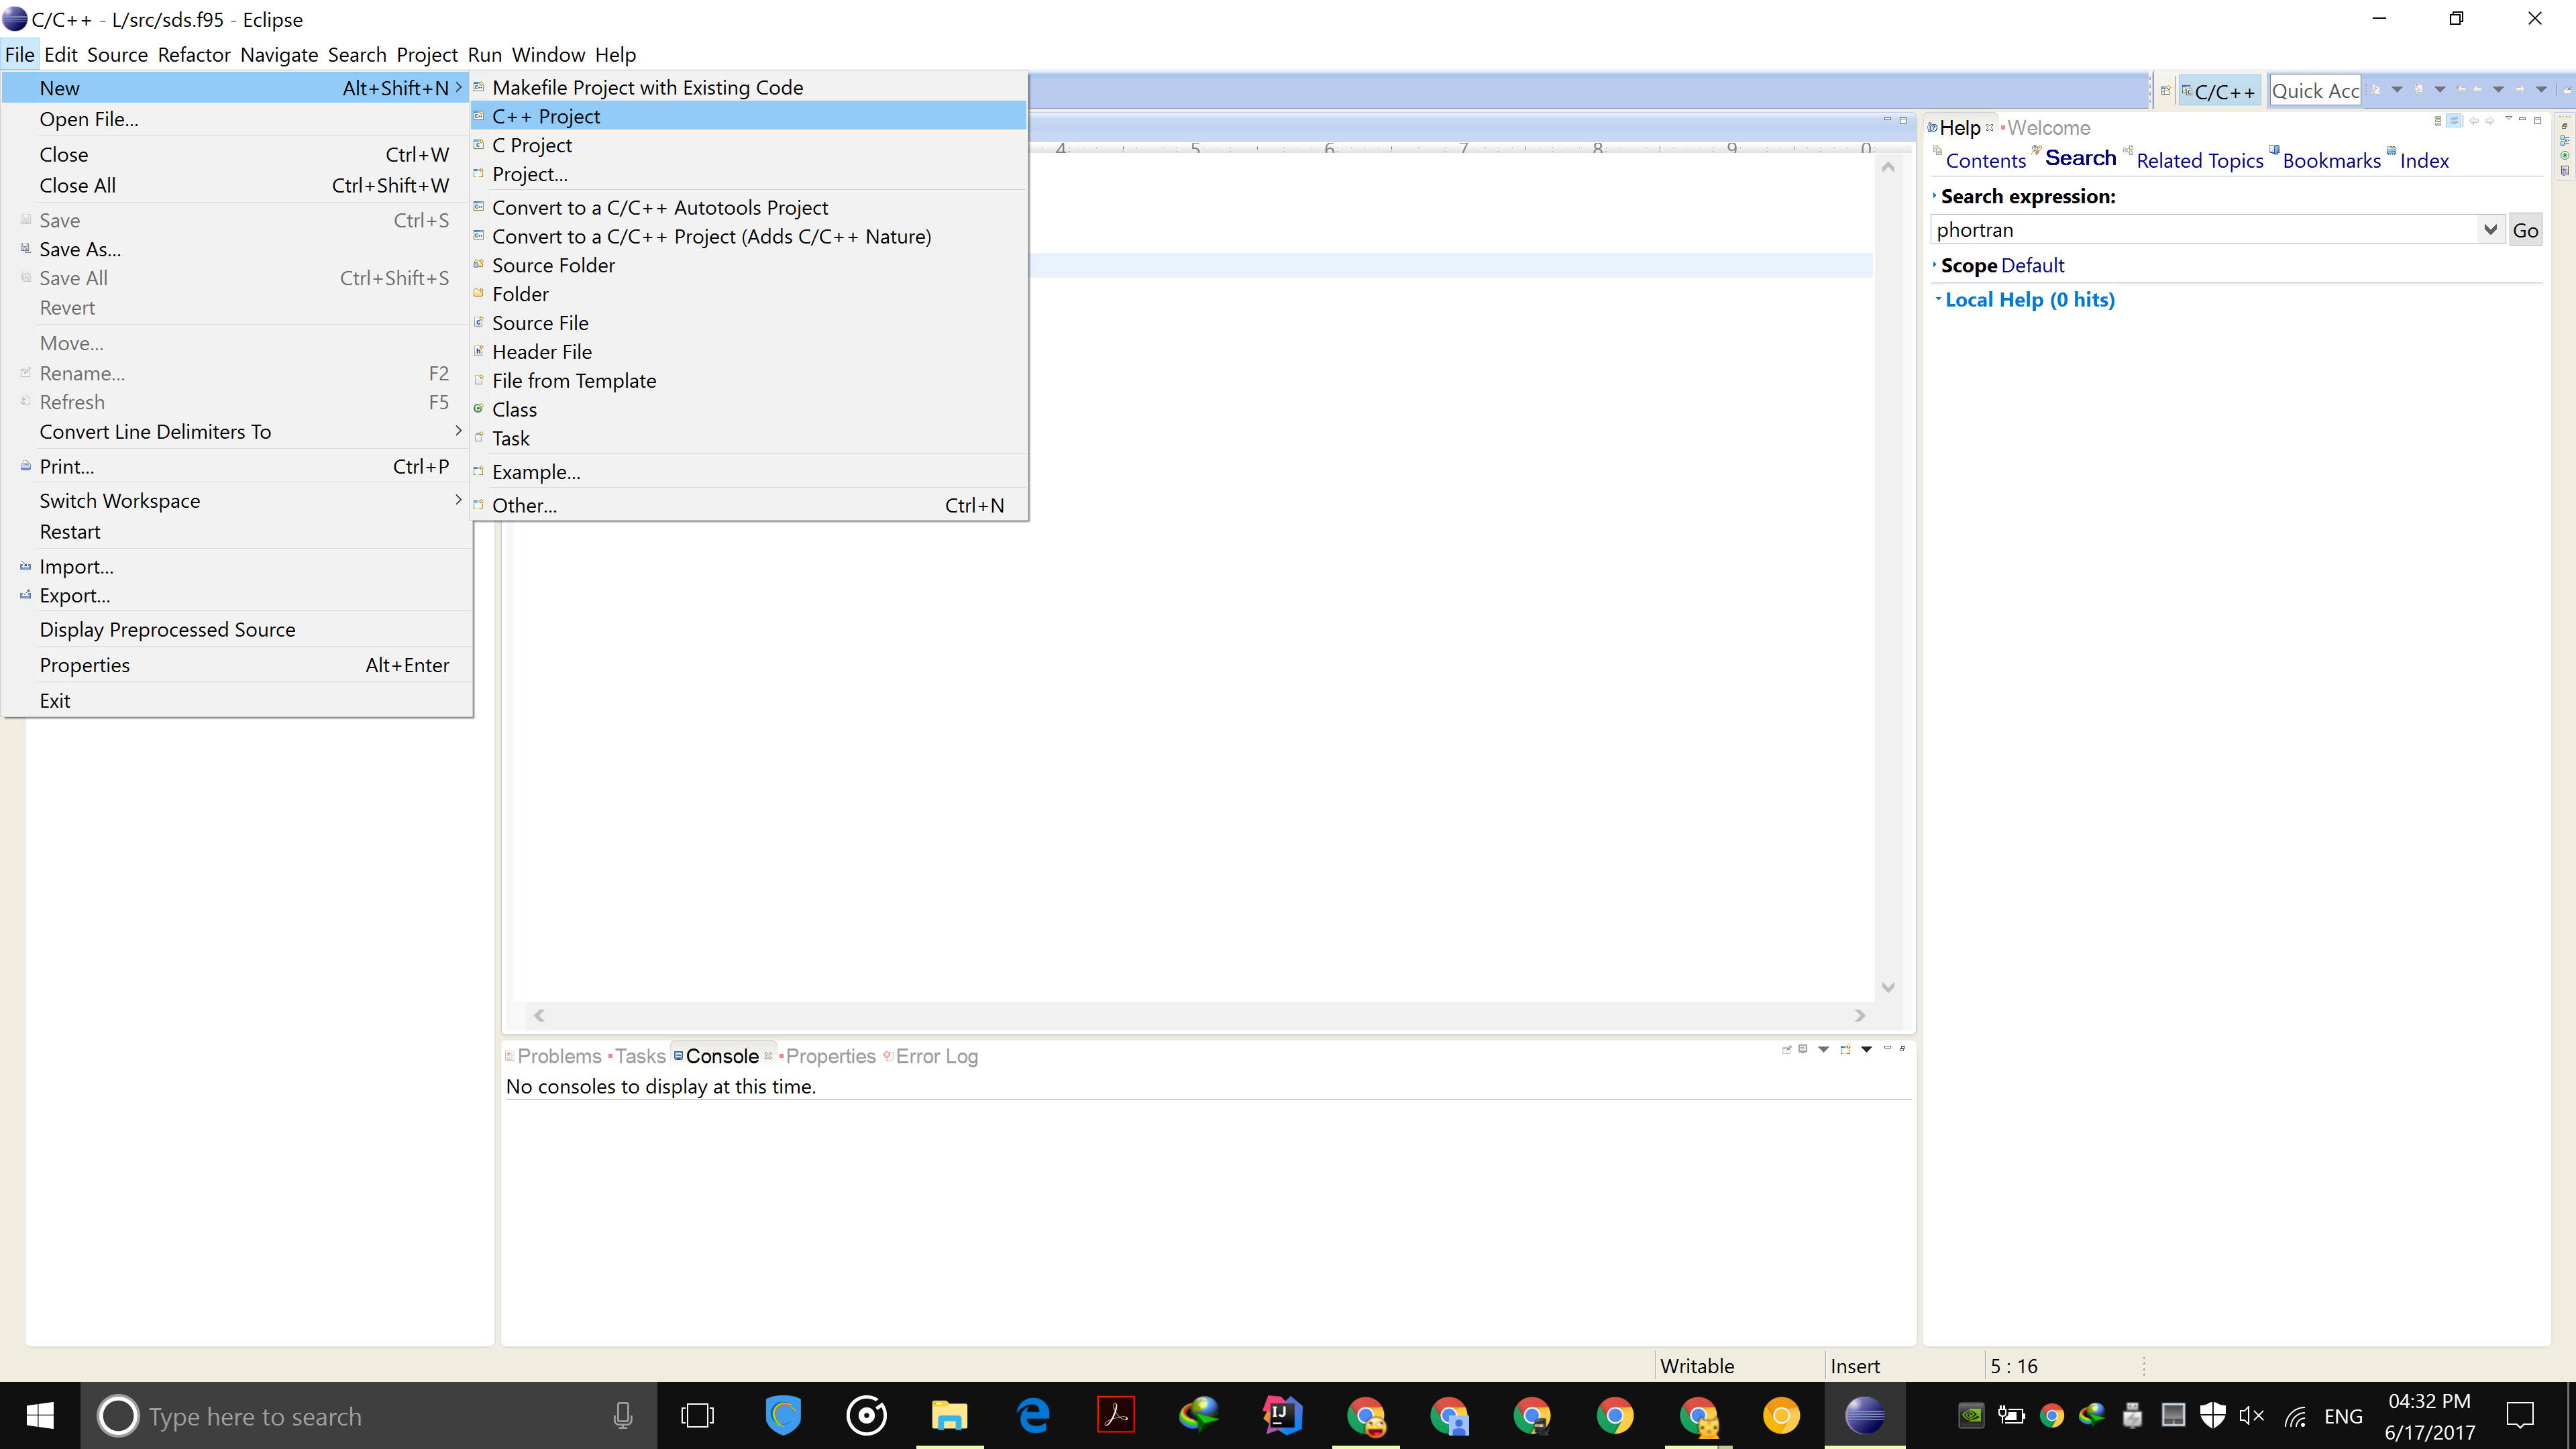
Task: Click the Windows Start button
Action: [40, 1415]
